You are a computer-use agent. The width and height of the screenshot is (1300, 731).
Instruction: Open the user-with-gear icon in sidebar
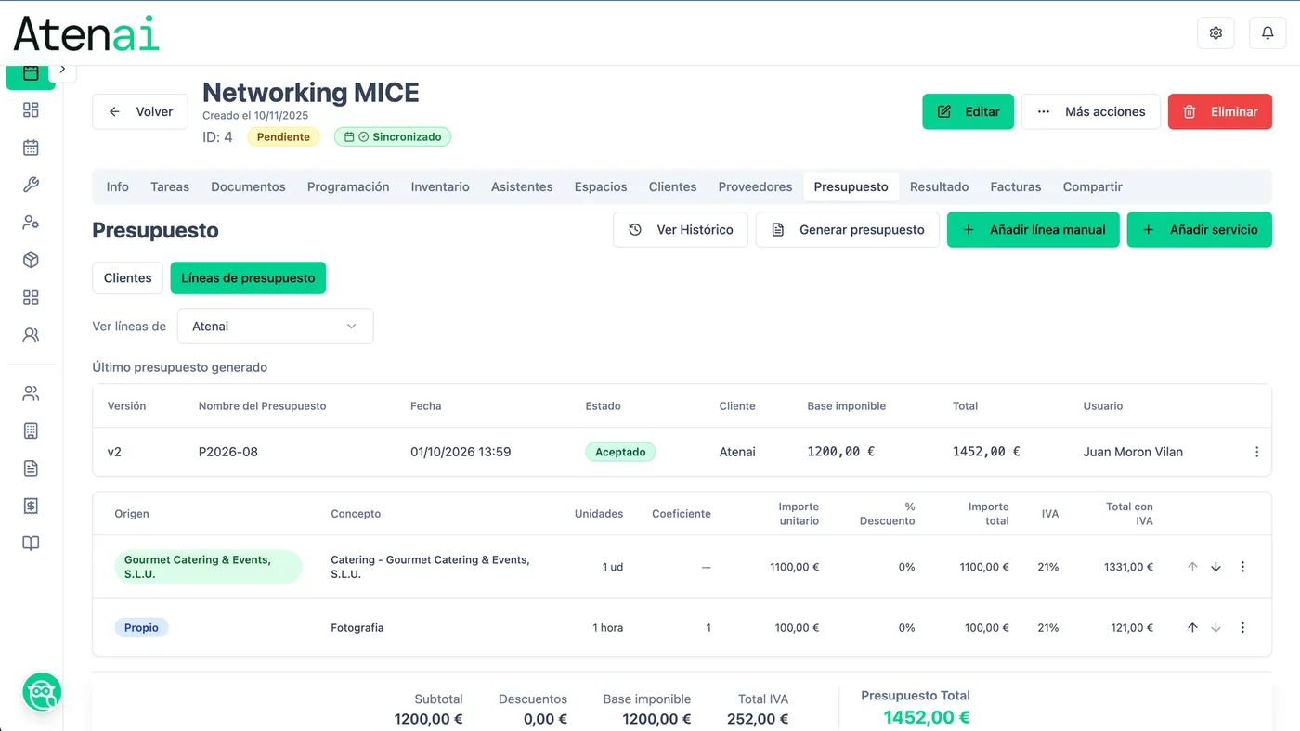pyautogui.click(x=31, y=223)
